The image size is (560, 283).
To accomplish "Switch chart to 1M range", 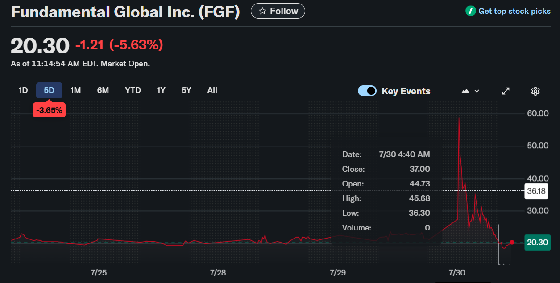I will pos(75,90).
